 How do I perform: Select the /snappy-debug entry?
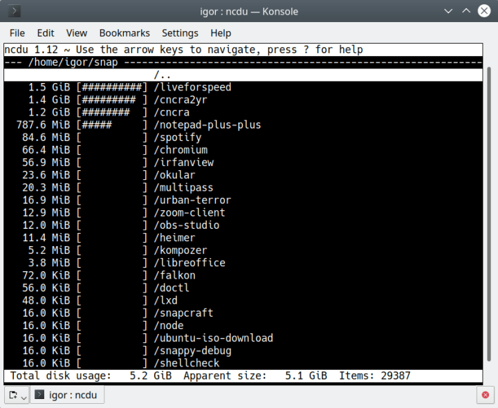tap(243, 351)
